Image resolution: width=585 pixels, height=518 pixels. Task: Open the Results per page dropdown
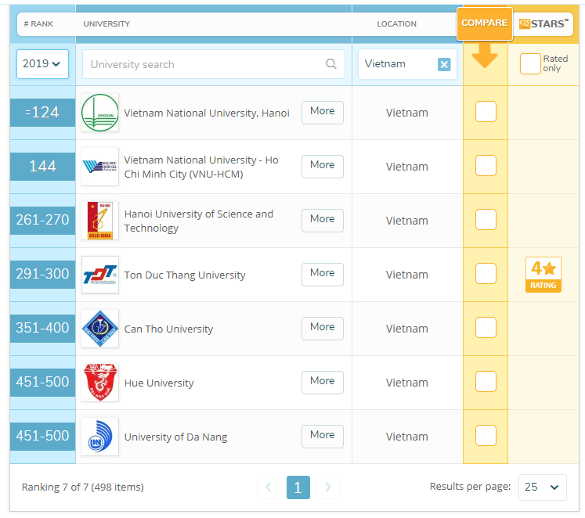click(x=543, y=487)
